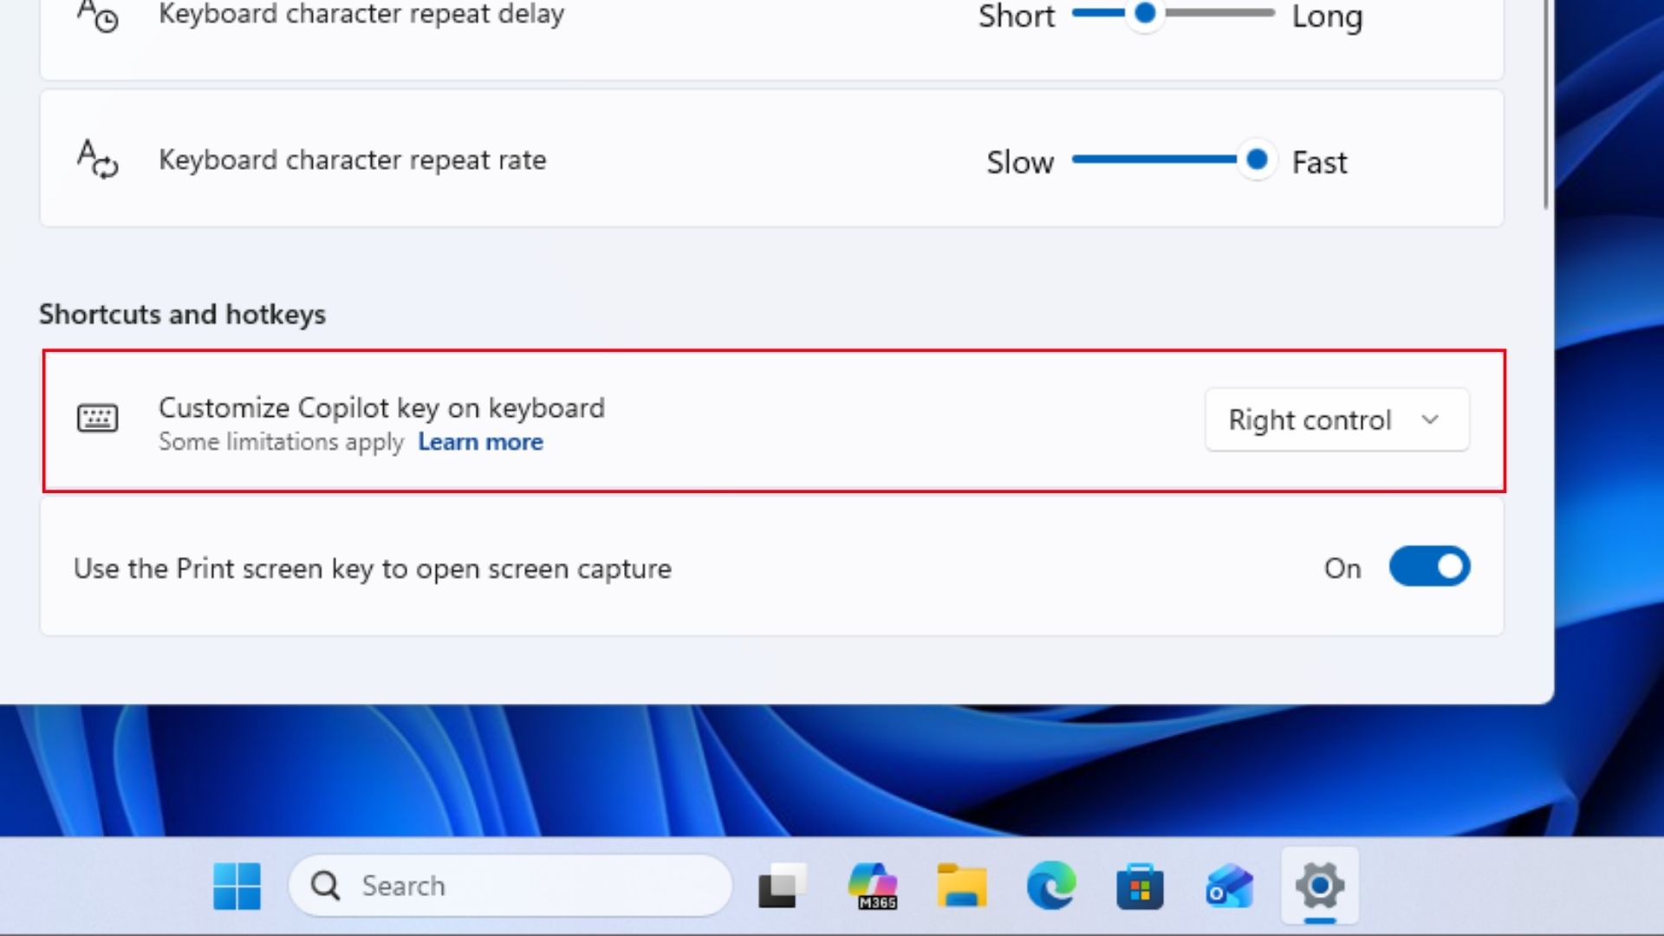Open File Explorer from the taskbar

click(x=962, y=886)
